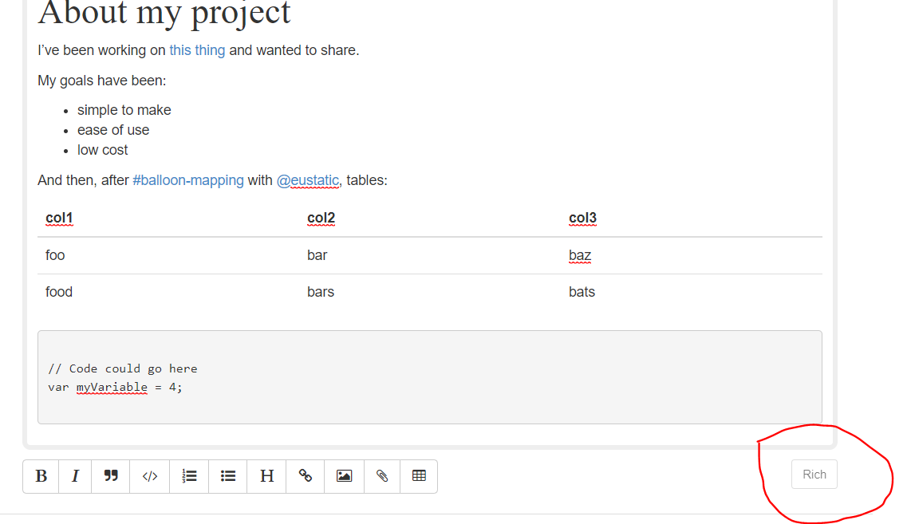
Task: Insert a hyperlink using the chain icon
Action: [x=305, y=476]
